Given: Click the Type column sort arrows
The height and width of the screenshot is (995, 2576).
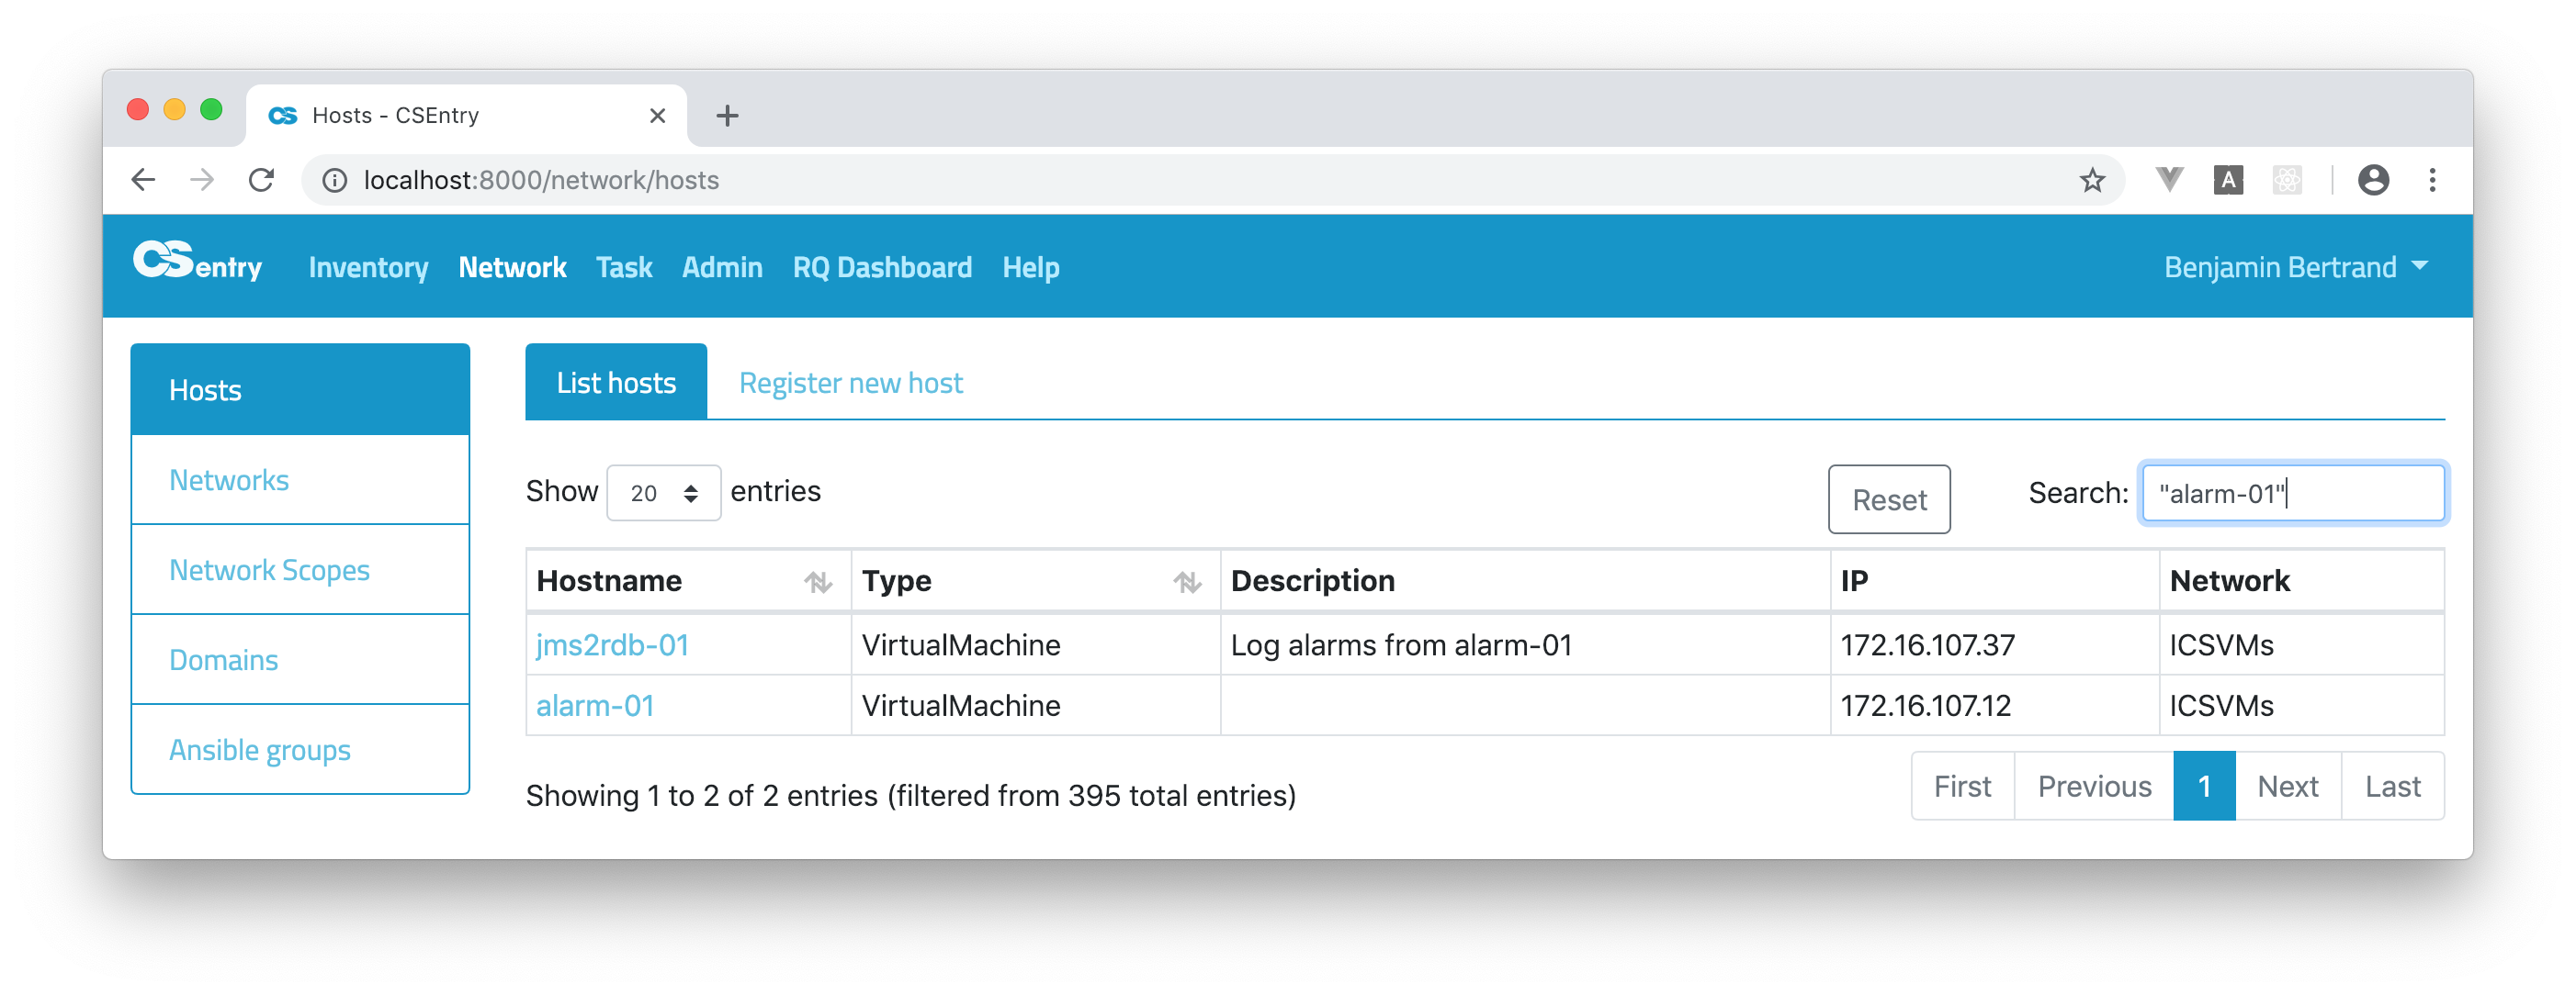Looking at the screenshot, I should click(1187, 581).
